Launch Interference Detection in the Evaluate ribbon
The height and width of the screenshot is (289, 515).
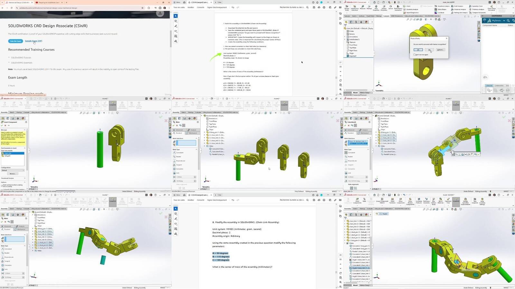355,8
